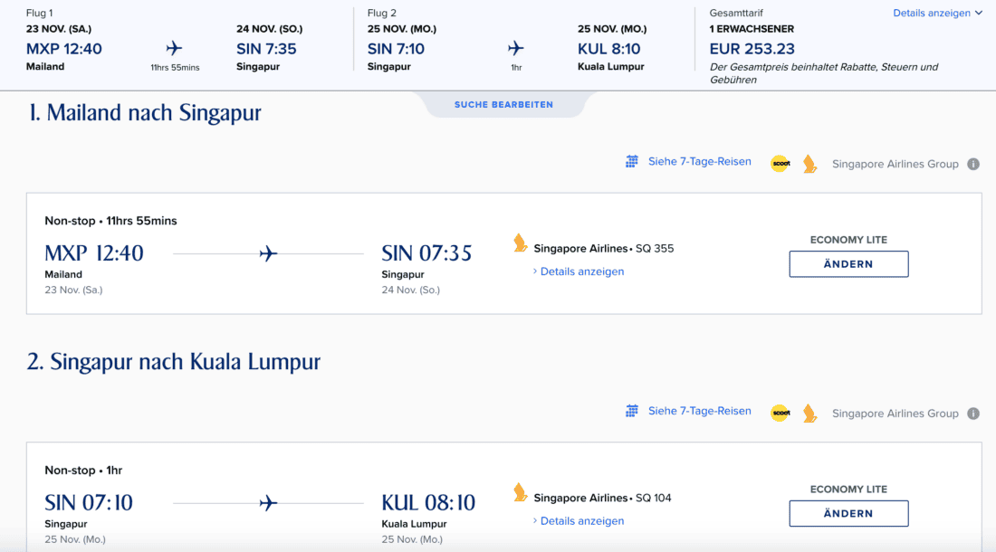This screenshot has width=996, height=552.
Task: Click the total fare EUR 253.23
Action: [752, 49]
